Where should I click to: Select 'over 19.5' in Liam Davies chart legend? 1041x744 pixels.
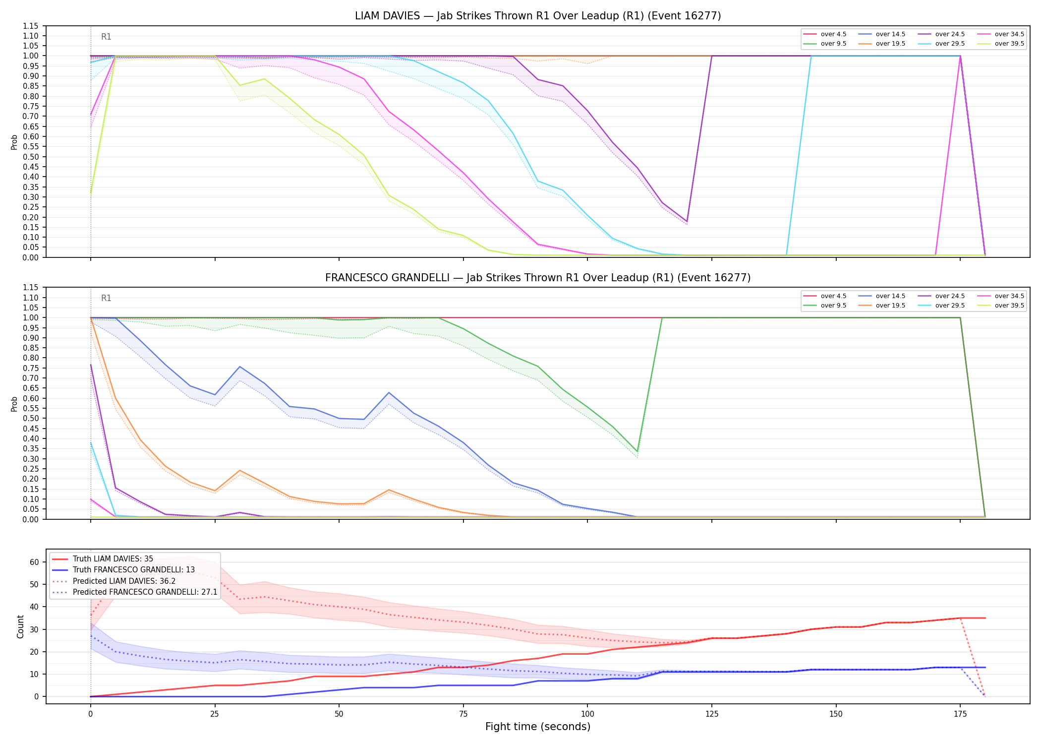click(882, 44)
